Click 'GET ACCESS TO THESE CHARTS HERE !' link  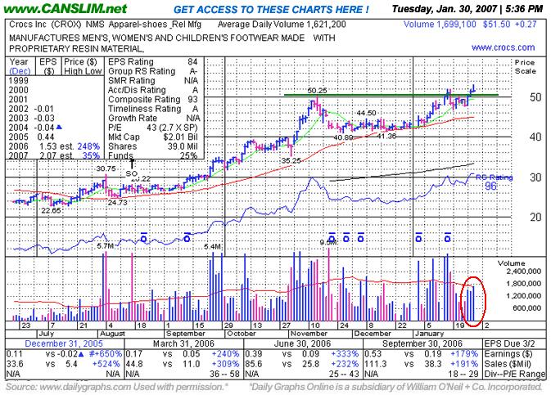[271, 10]
